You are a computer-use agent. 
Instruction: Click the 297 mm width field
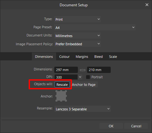click(66, 70)
